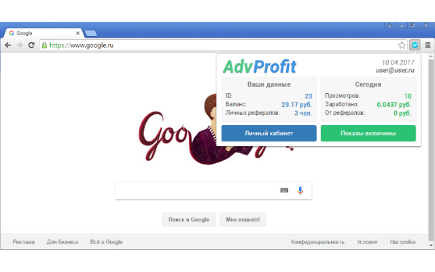Click the Google search input field
This screenshot has width=435, height=272.
click(197, 190)
